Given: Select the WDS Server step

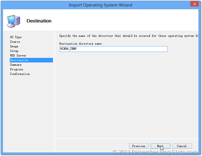Looking at the screenshot, I should [x=18, y=56].
